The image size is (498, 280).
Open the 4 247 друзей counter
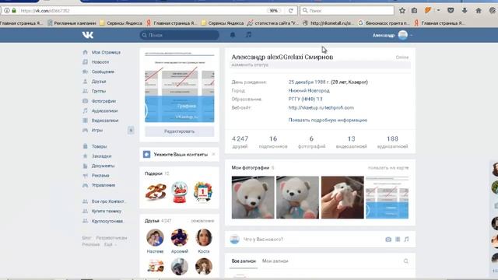pos(240,142)
